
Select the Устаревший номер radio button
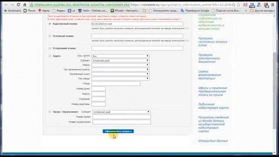point(50,48)
